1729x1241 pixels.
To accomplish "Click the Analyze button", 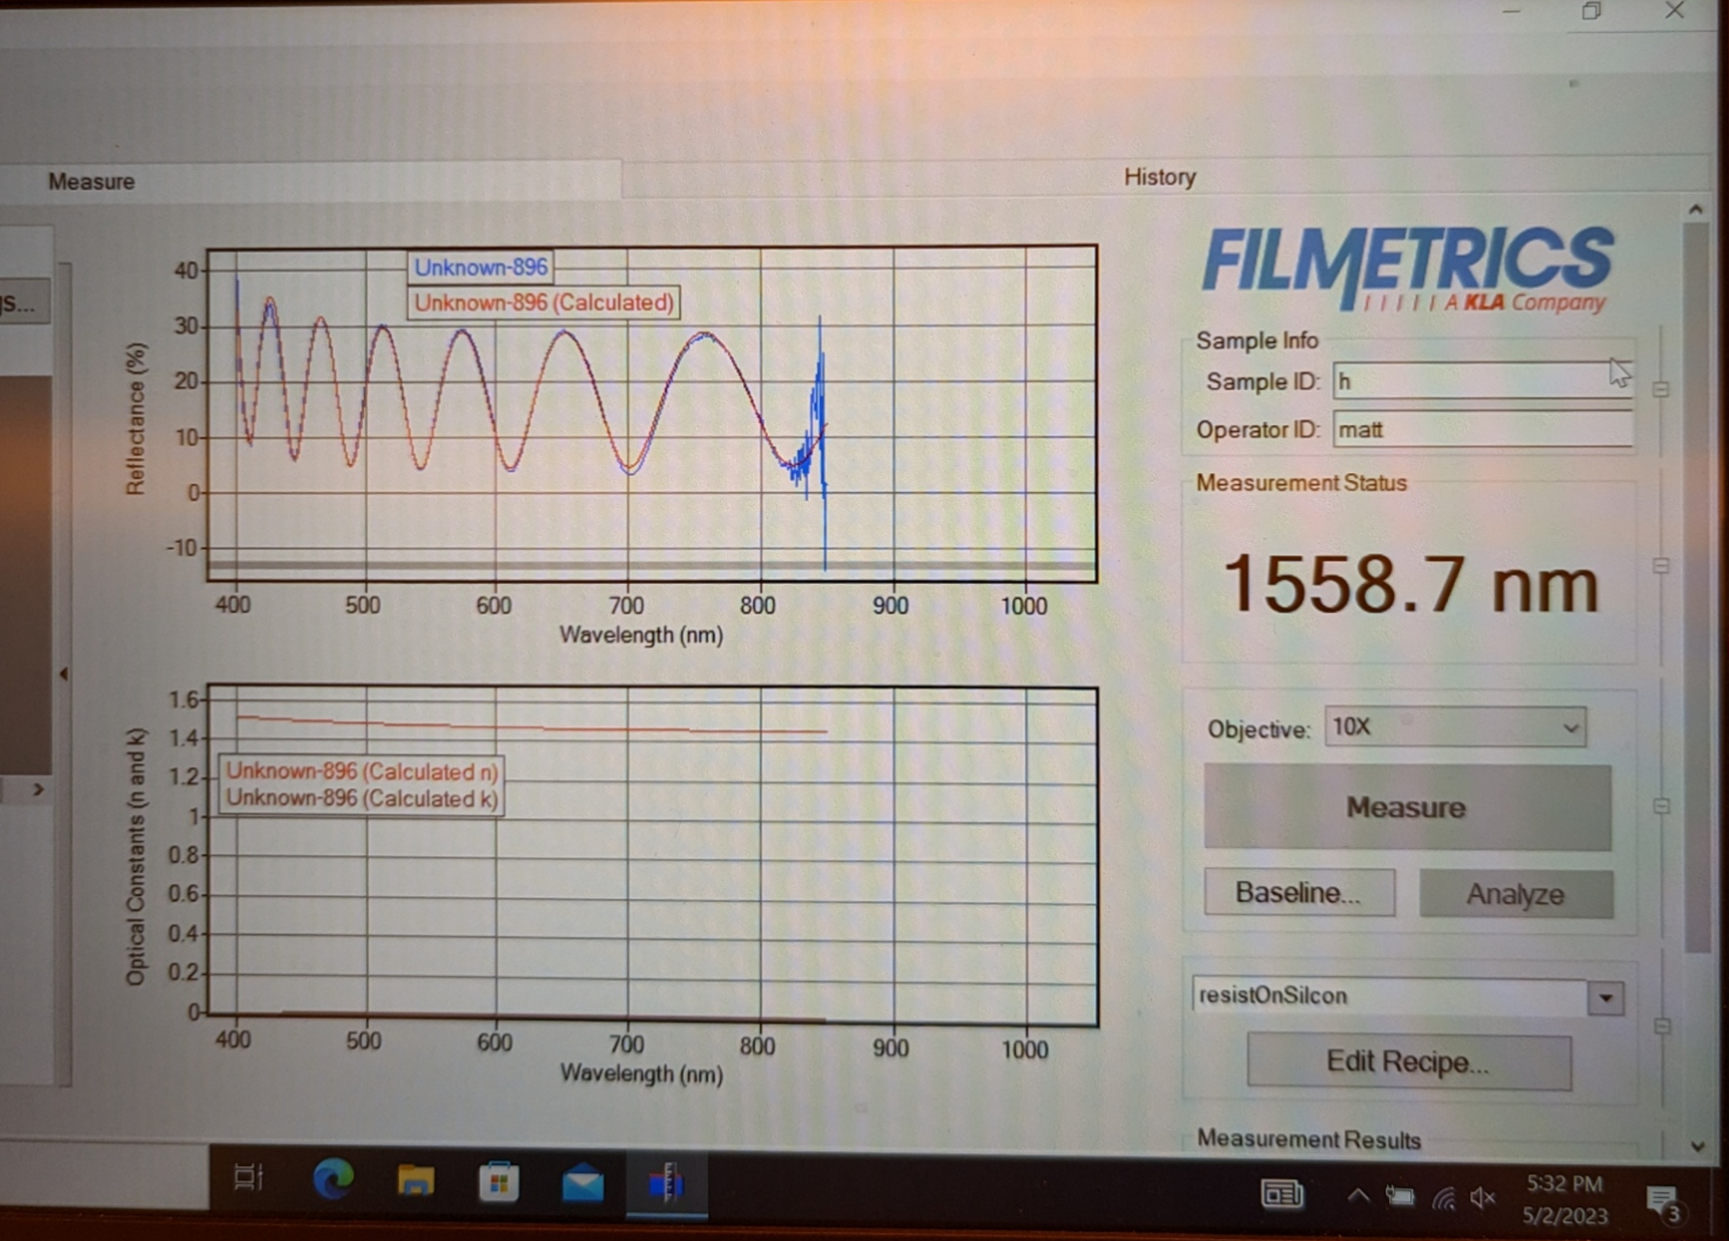I will 1515,893.
